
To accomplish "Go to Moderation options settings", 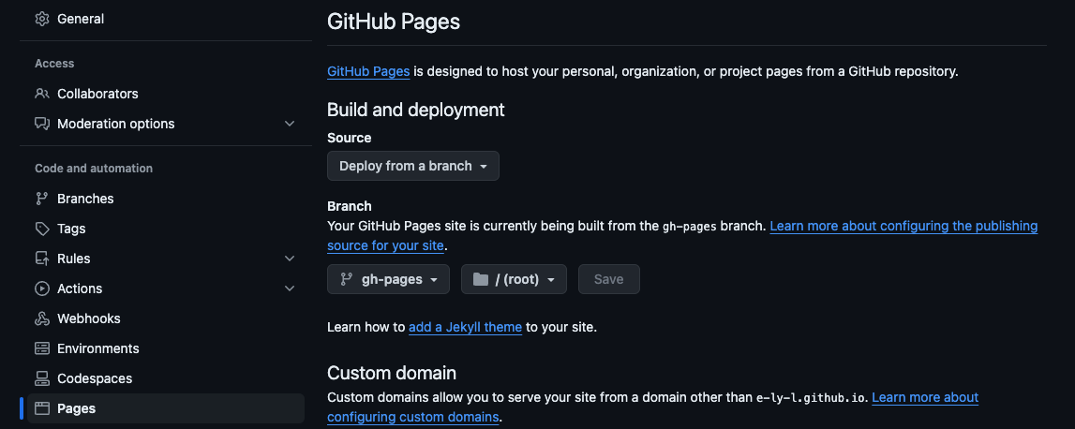I will (115, 124).
